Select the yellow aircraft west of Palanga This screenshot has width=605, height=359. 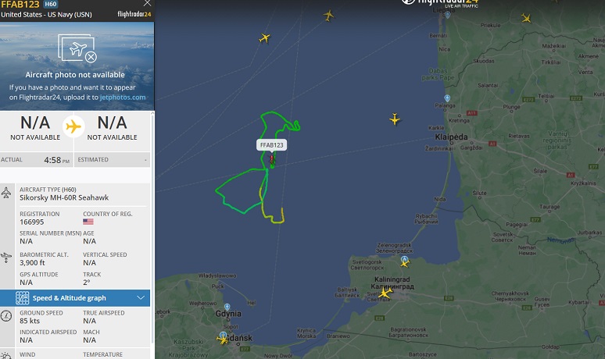(x=394, y=119)
